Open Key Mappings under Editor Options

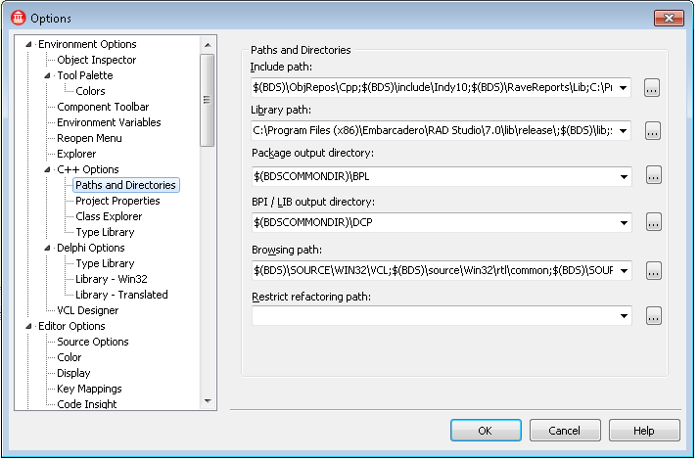pos(89,390)
